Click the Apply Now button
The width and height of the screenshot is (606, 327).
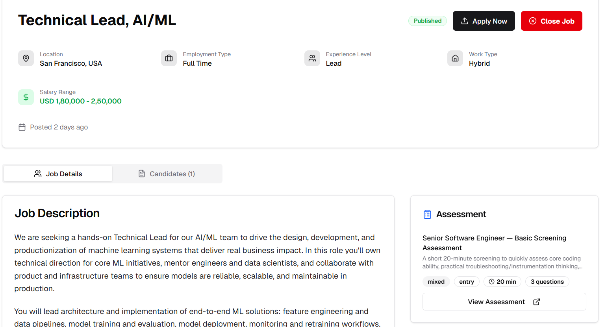[484, 20]
